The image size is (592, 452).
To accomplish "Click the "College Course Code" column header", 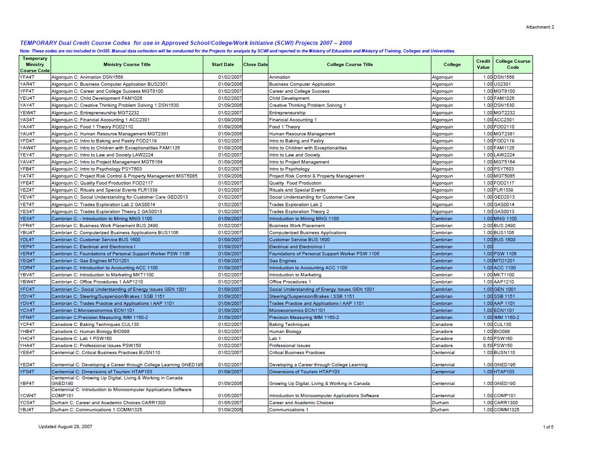I will [512, 64].
